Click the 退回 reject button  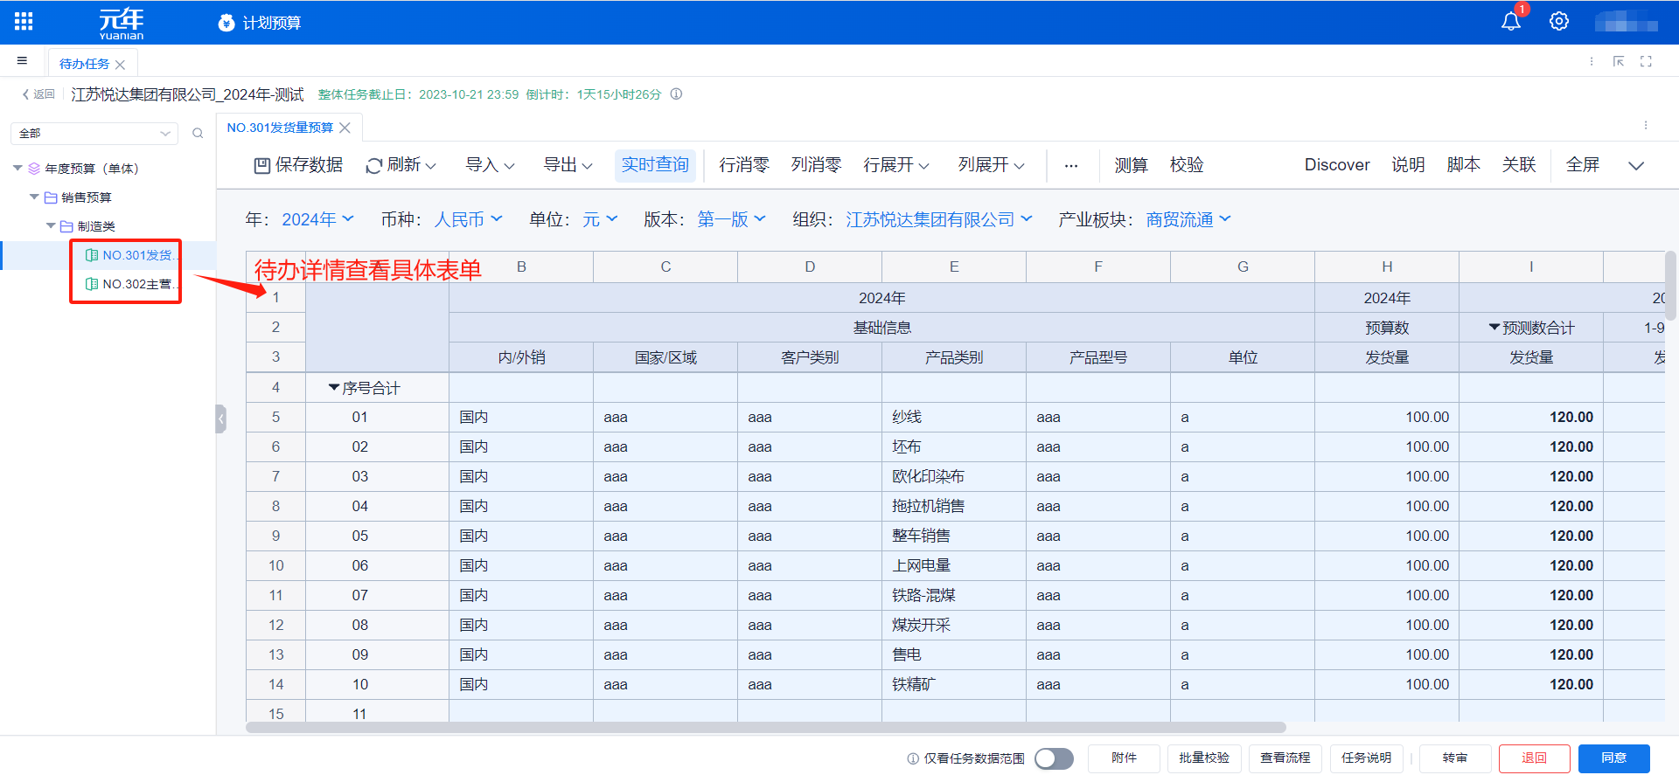pos(1534,758)
